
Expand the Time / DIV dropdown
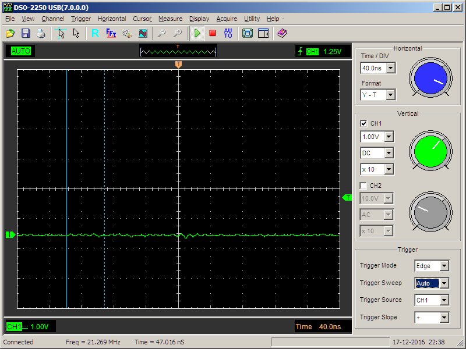click(390, 68)
